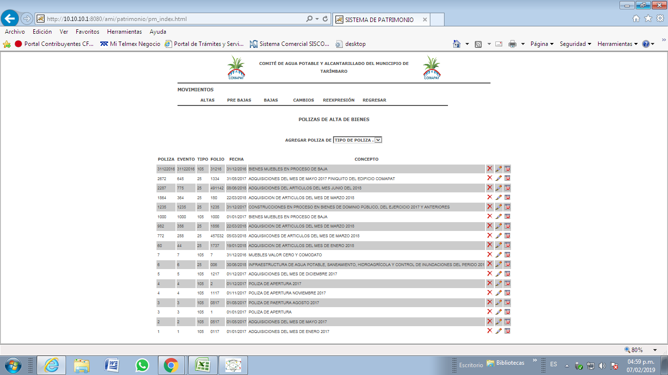The height and width of the screenshot is (375, 668).
Task: Delete the MUEBLES VALOR CERO Y COMODATO poliza
Action: (x=490, y=254)
